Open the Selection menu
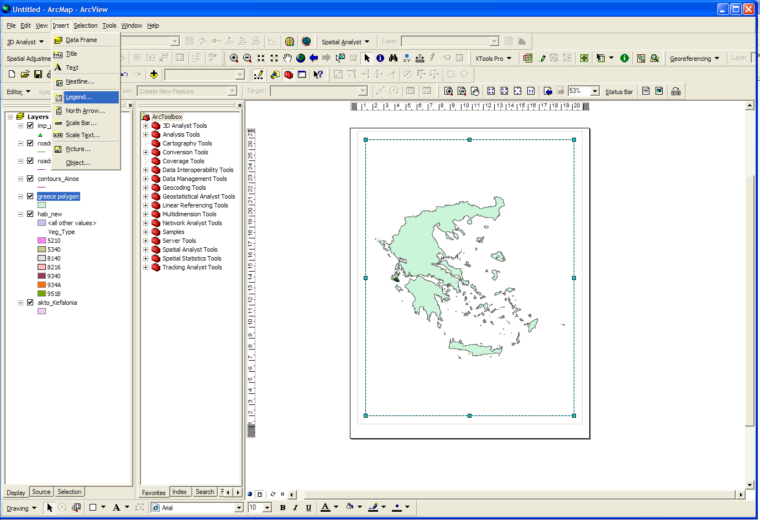The width and height of the screenshot is (760, 520). pyautogui.click(x=85, y=25)
